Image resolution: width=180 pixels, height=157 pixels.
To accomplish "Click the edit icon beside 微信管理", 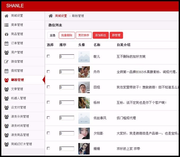I will (6, 62).
